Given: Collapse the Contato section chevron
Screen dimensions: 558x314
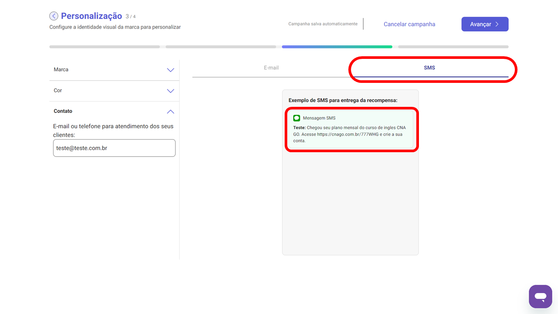Looking at the screenshot, I should pyautogui.click(x=170, y=112).
